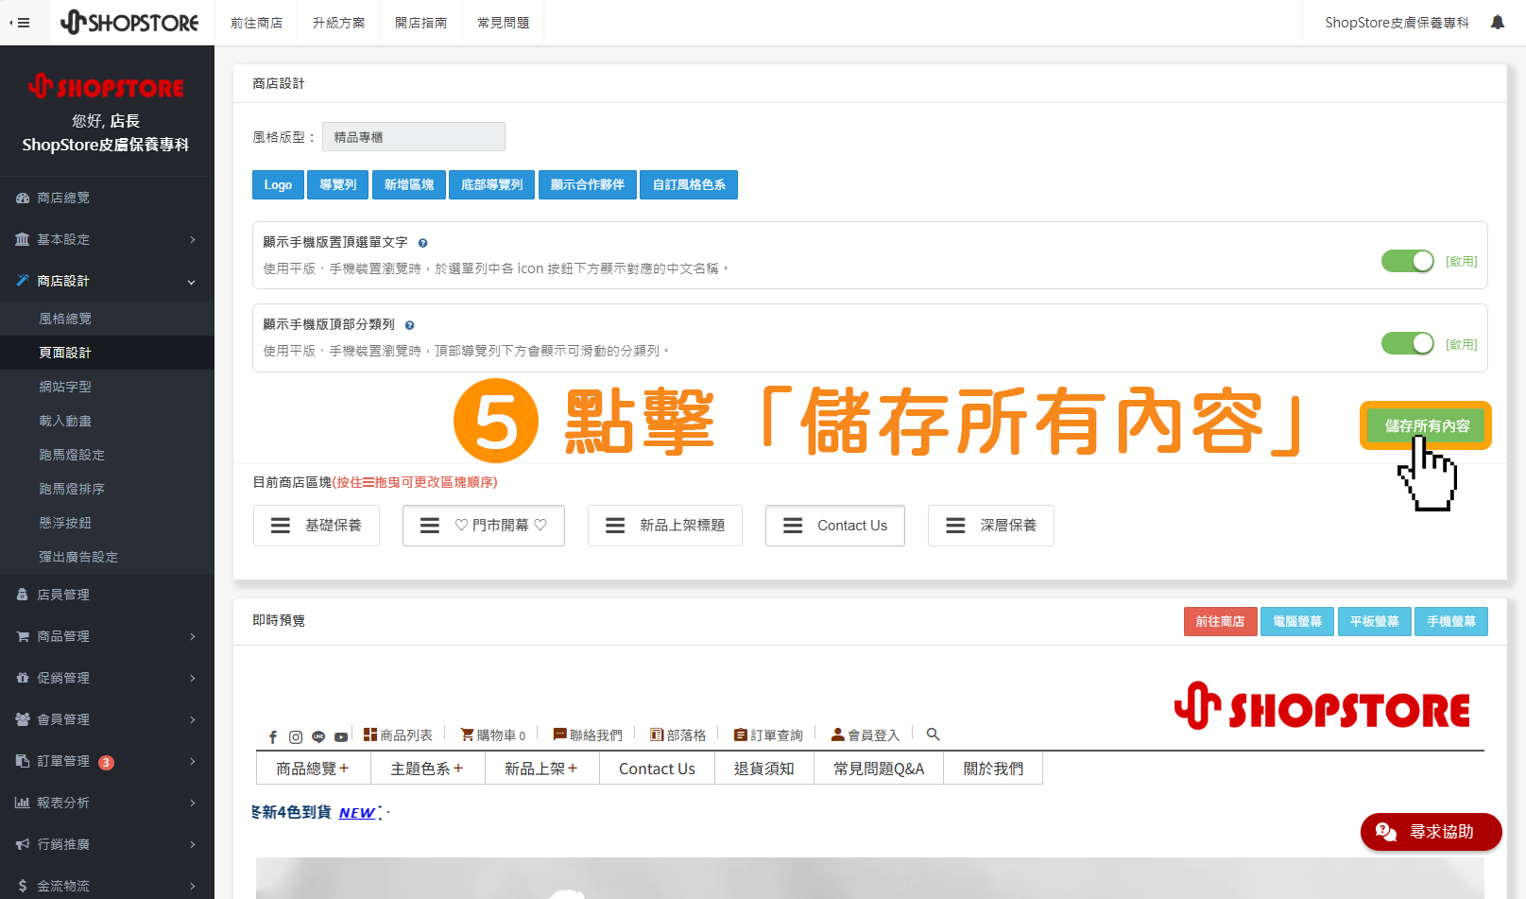
Task: Click the red SHOPSTORE logo in preview
Action: 1322,706
